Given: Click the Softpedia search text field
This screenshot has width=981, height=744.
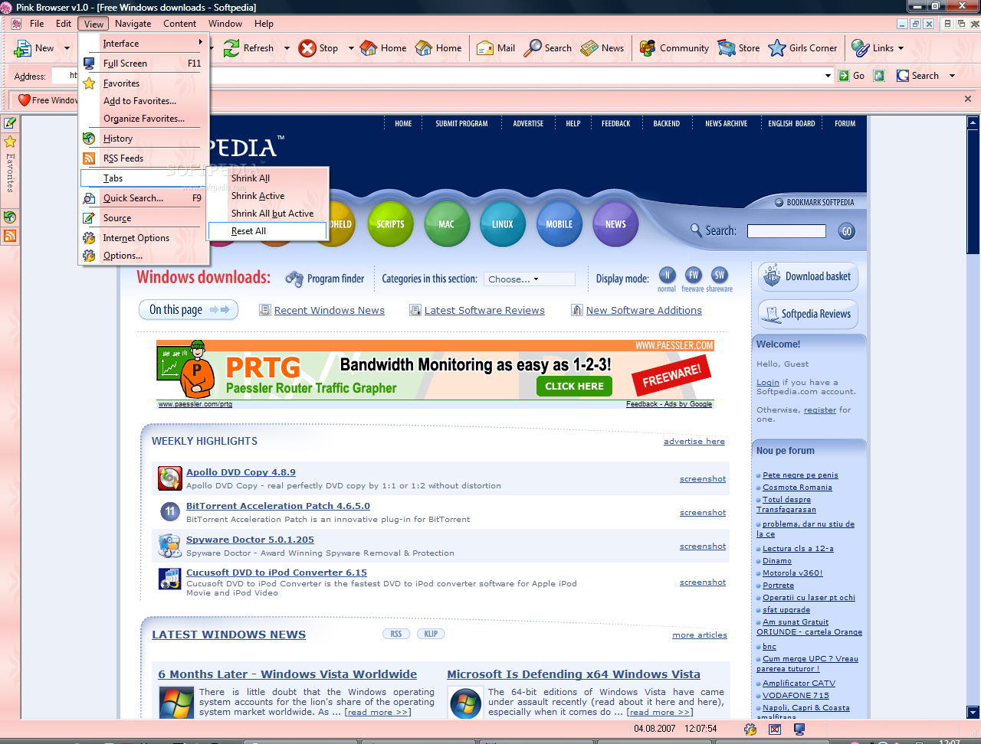Looking at the screenshot, I should click(786, 231).
